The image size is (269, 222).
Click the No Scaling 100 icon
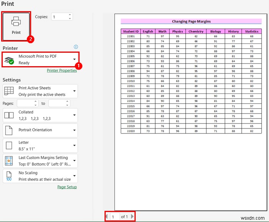click(9, 176)
